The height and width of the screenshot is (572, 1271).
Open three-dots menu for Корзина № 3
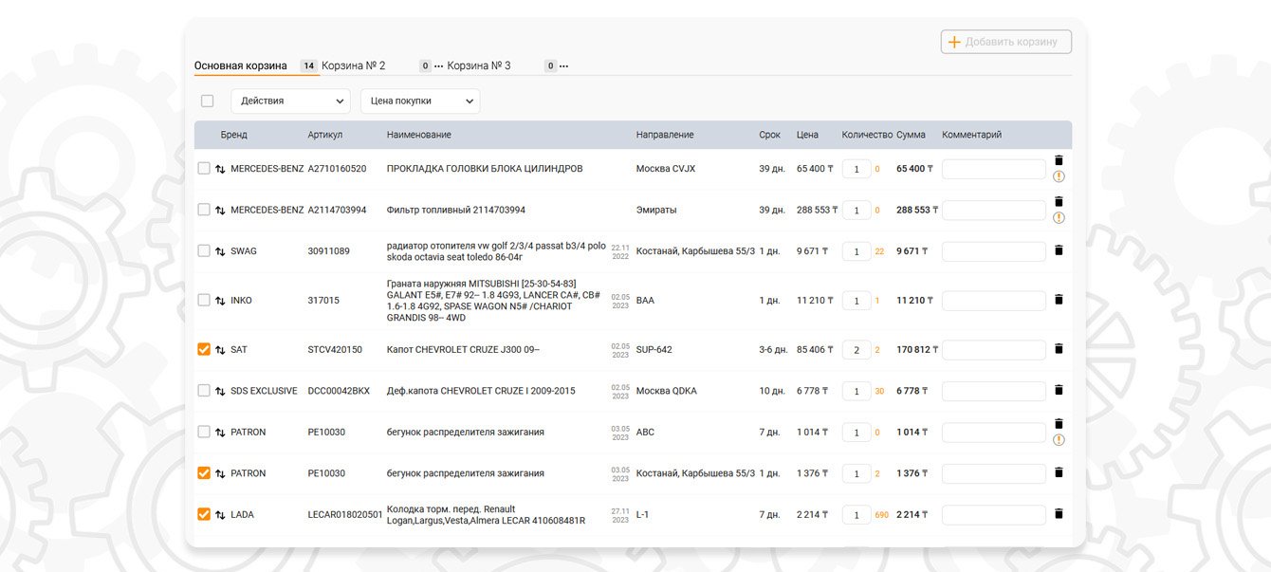563,66
